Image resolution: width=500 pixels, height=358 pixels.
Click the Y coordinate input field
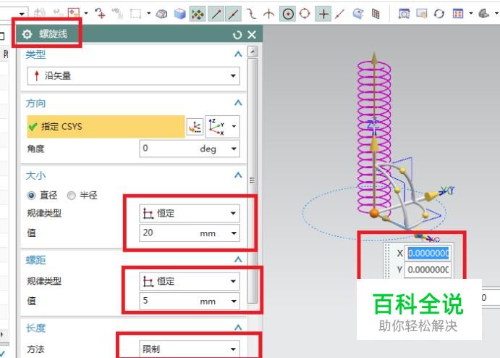(428, 270)
